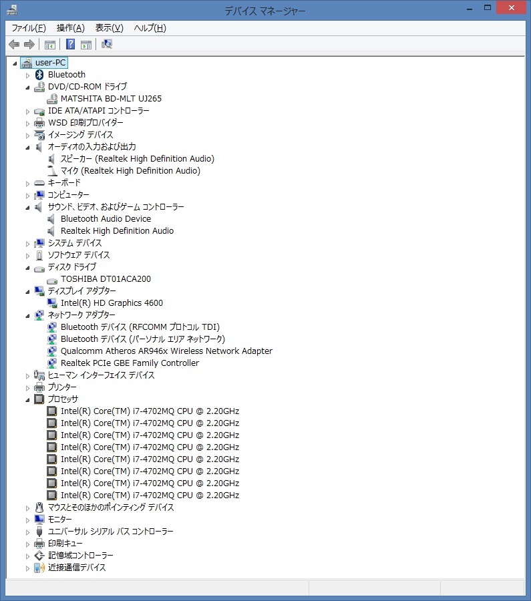Click the ヒューマン インターフェイス デバイス icon
Image resolution: width=531 pixels, height=601 pixels.
[x=39, y=375]
